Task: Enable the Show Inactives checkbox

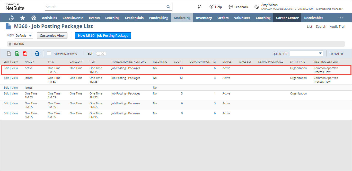Action: (x=49, y=53)
